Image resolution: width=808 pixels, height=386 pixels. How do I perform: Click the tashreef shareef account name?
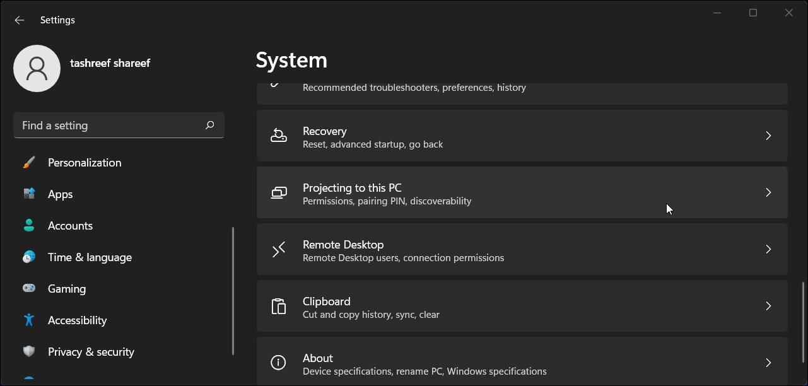coord(110,63)
